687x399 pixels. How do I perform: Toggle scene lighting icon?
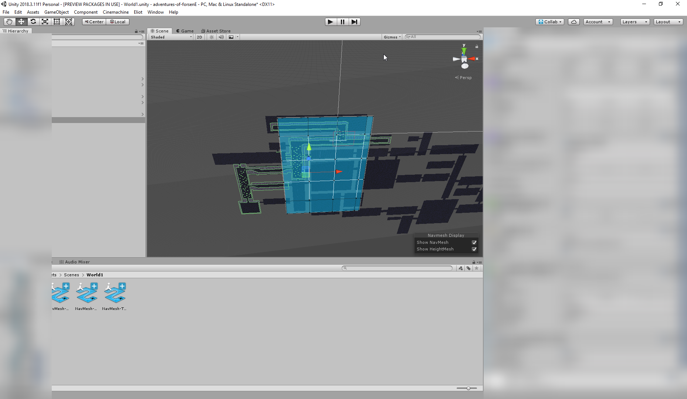(x=211, y=37)
